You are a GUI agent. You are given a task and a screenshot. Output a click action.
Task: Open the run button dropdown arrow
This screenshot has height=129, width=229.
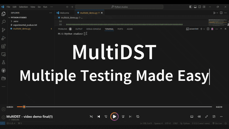click(x=217, y=13)
